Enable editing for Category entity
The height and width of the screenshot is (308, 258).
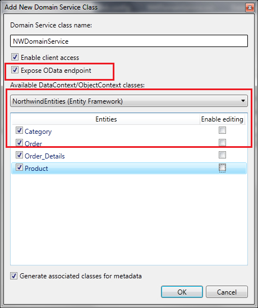pyautogui.click(x=222, y=130)
